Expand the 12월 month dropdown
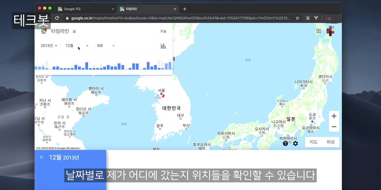Screen dimensions: 381x190 pos(77,46)
